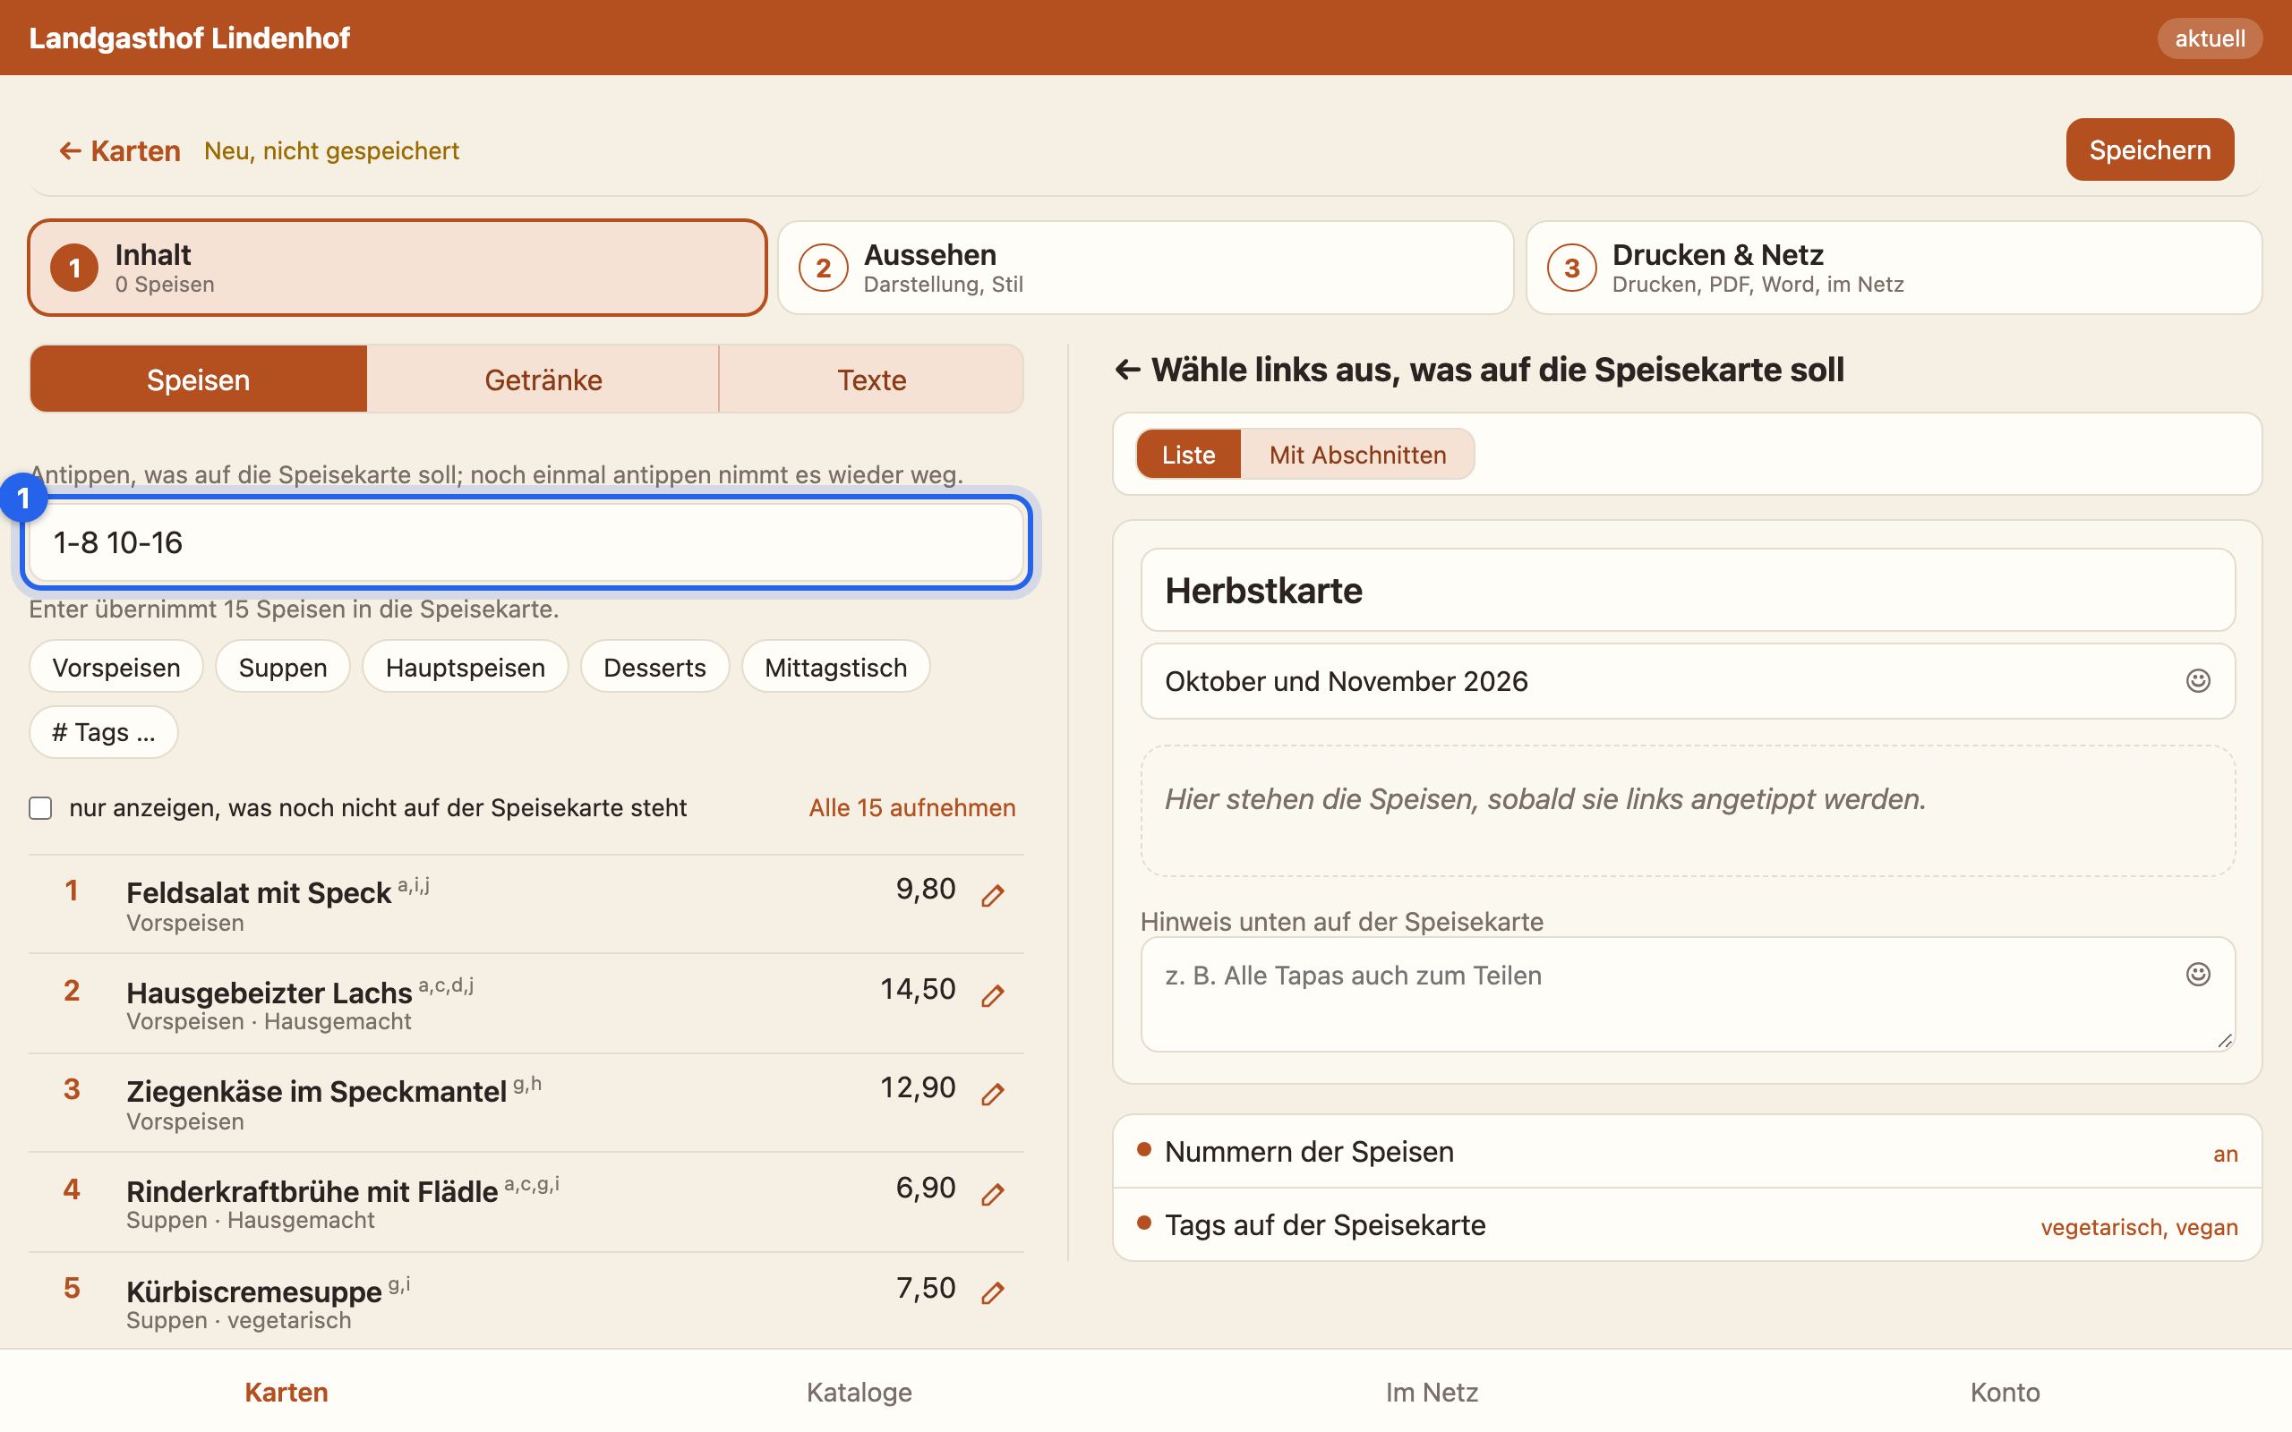Click the Oktober und November 2026 field
Screen dimensions: 2292x1432
1688,681
